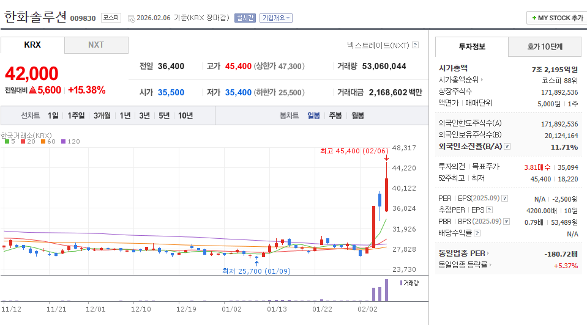Click the current price 42,000
Screen dimensions: 587x325
(x=32, y=73)
